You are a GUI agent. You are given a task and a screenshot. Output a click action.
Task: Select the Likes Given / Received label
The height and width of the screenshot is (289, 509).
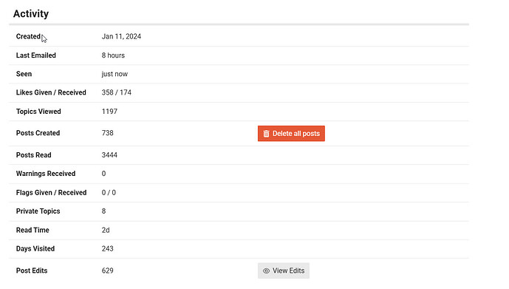[x=51, y=92]
